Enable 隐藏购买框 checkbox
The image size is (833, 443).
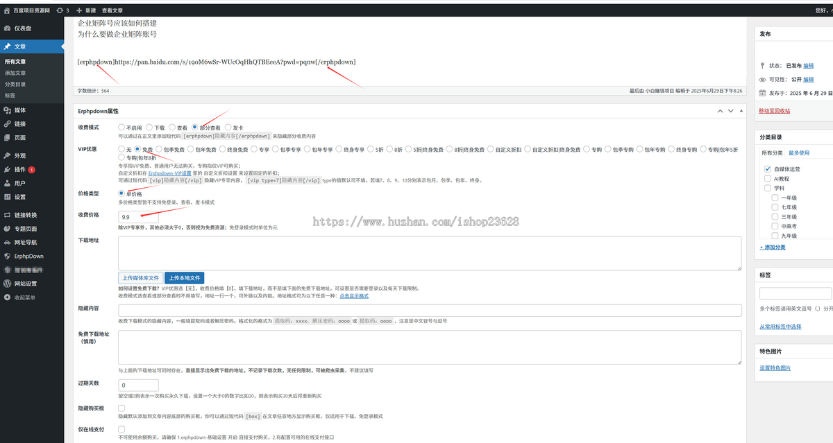121,408
